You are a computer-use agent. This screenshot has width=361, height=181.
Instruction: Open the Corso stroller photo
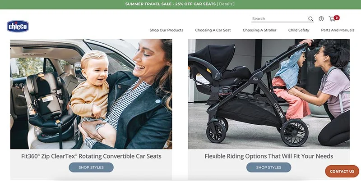click(268, 94)
